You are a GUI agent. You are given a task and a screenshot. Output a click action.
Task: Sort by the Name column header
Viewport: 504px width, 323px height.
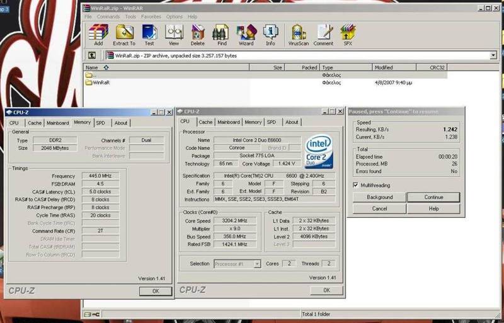pyautogui.click(x=166, y=67)
